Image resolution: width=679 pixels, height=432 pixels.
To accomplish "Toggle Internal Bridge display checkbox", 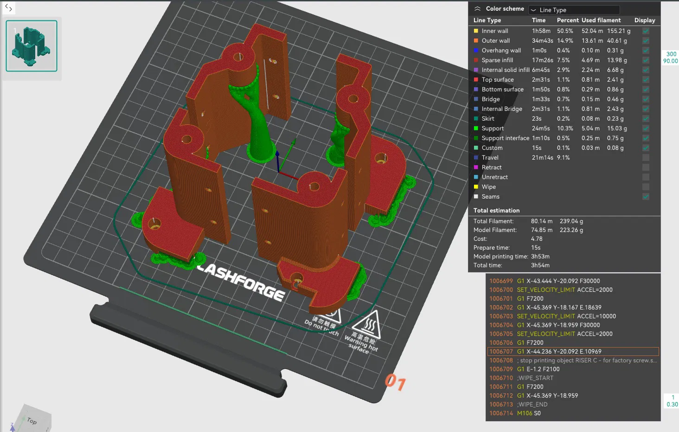I will pos(646,109).
